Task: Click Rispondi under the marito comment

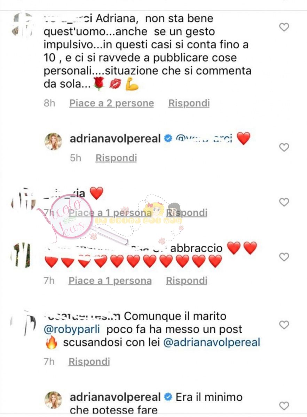Action: coord(89,362)
